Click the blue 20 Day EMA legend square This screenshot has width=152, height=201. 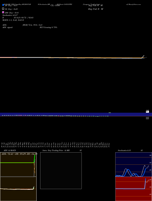pos(3,5)
